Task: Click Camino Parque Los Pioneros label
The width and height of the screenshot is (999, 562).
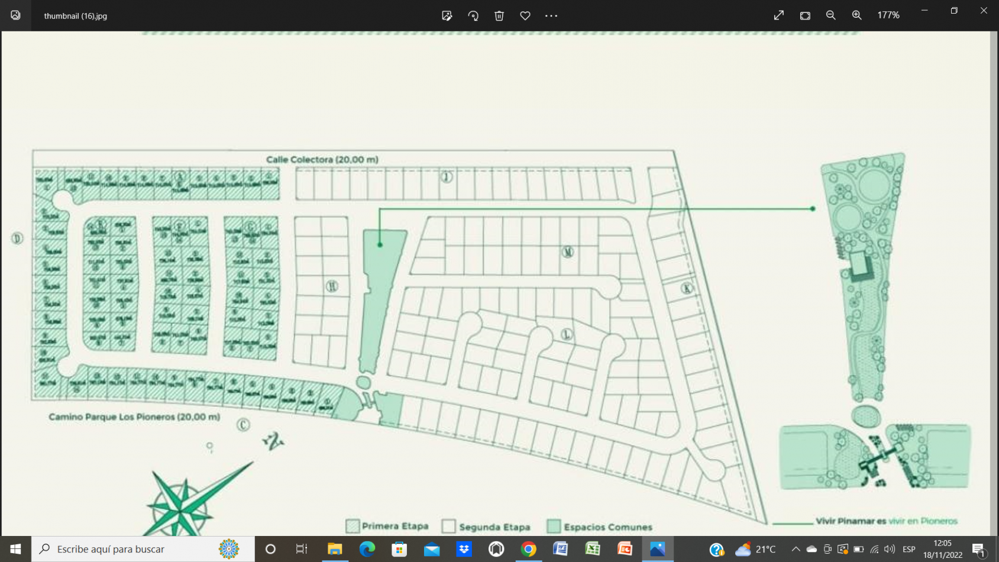Action: pyautogui.click(x=134, y=416)
